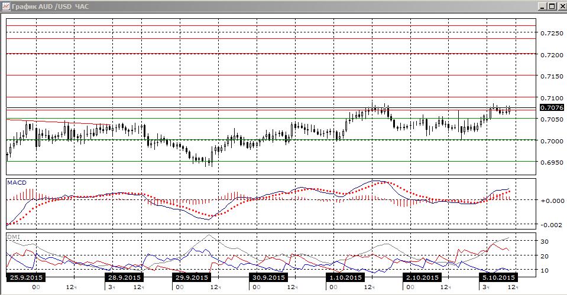
Task: Maximize the AUD/USD chart window
Action: pyautogui.click(x=551, y=6)
